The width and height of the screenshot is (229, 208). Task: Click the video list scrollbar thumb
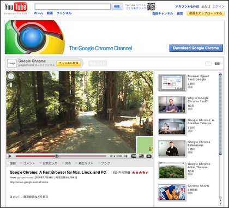[x=220, y=114]
